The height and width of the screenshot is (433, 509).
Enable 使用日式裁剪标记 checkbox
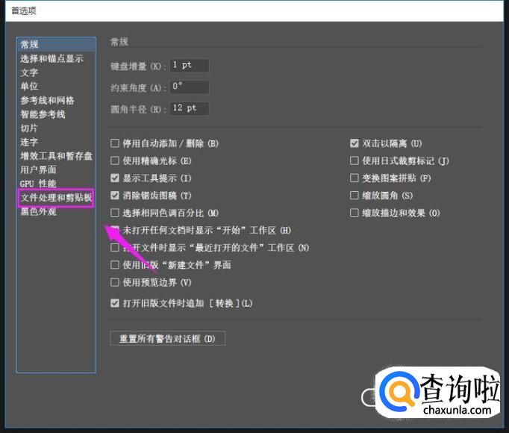point(355,161)
